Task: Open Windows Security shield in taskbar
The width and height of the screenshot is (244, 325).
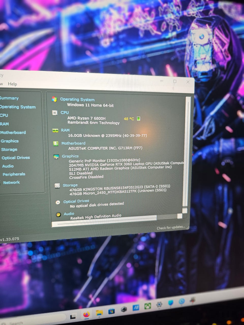Action: [x=171, y=302]
